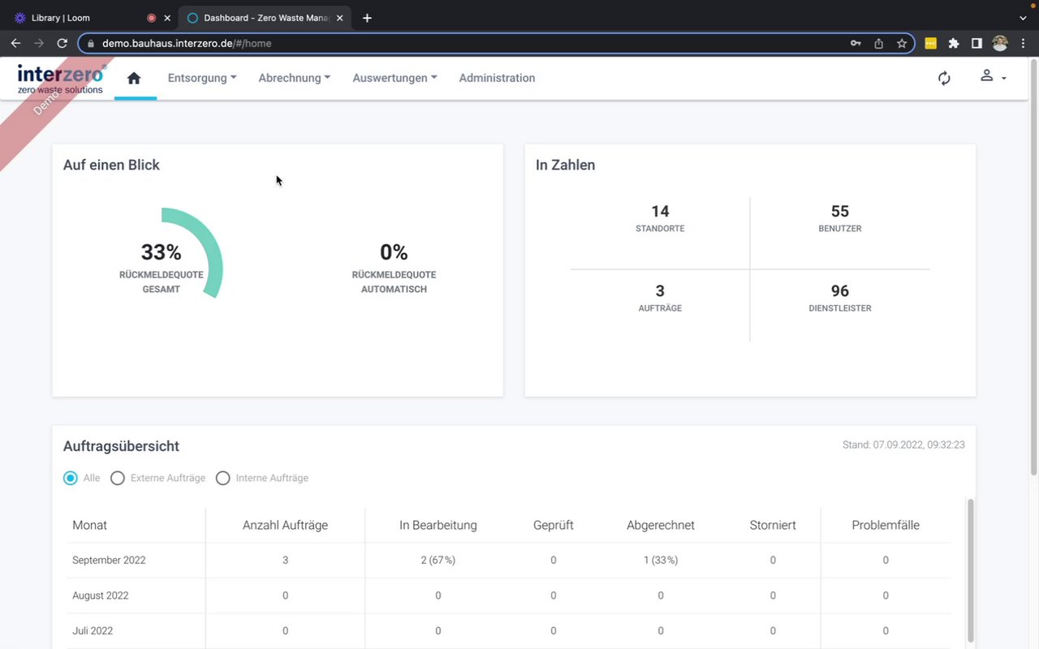Click the refresh sync icon in app header
1039x649 pixels.
pyautogui.click(x=944, y=78)
